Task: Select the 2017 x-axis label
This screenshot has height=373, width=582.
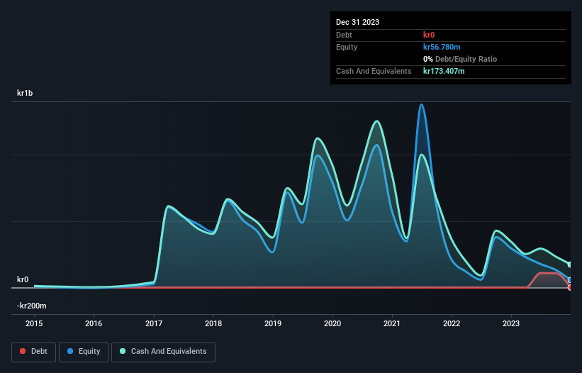Action: pyautogui.click(x=154, y=323)
